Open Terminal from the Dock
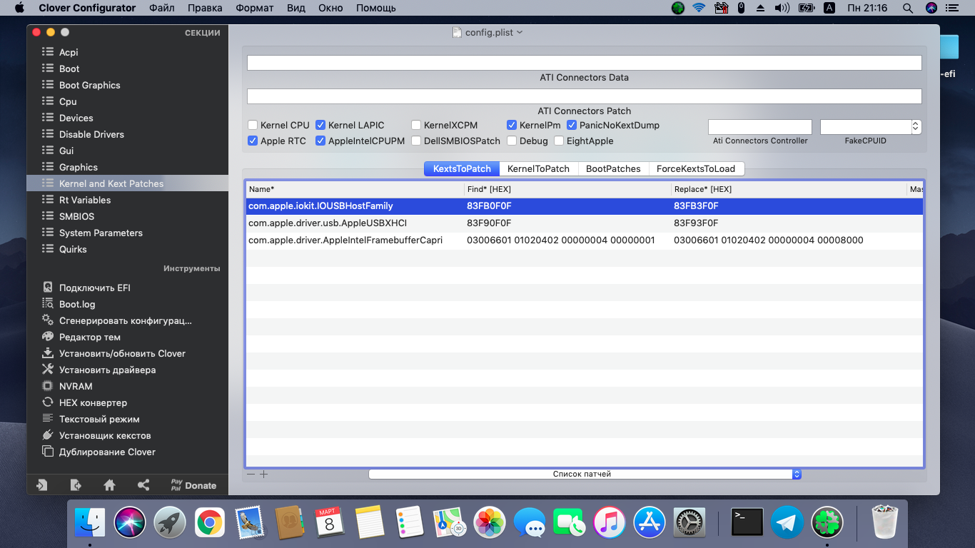The image size is (975, 548). coord(747,522)
